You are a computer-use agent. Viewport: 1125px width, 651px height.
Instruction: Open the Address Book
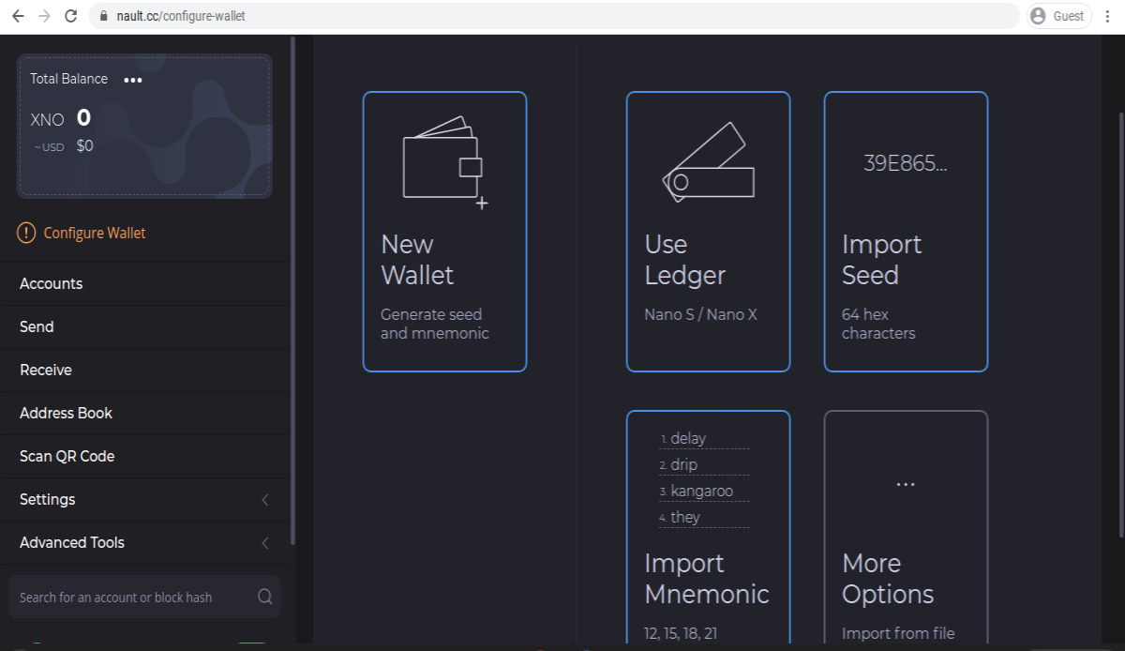[x=148, y=413]
